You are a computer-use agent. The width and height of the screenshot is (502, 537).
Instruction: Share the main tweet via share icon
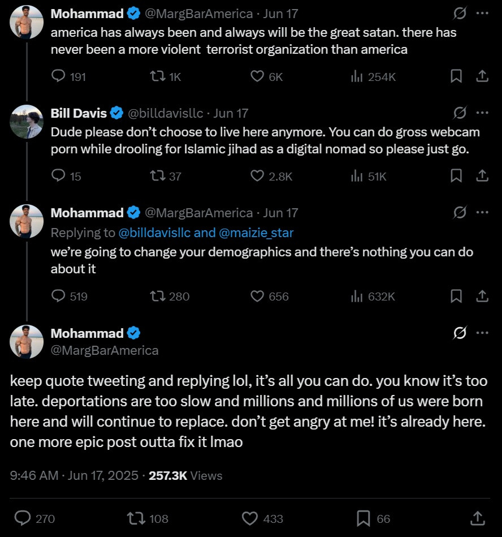(x=477, y=518)
